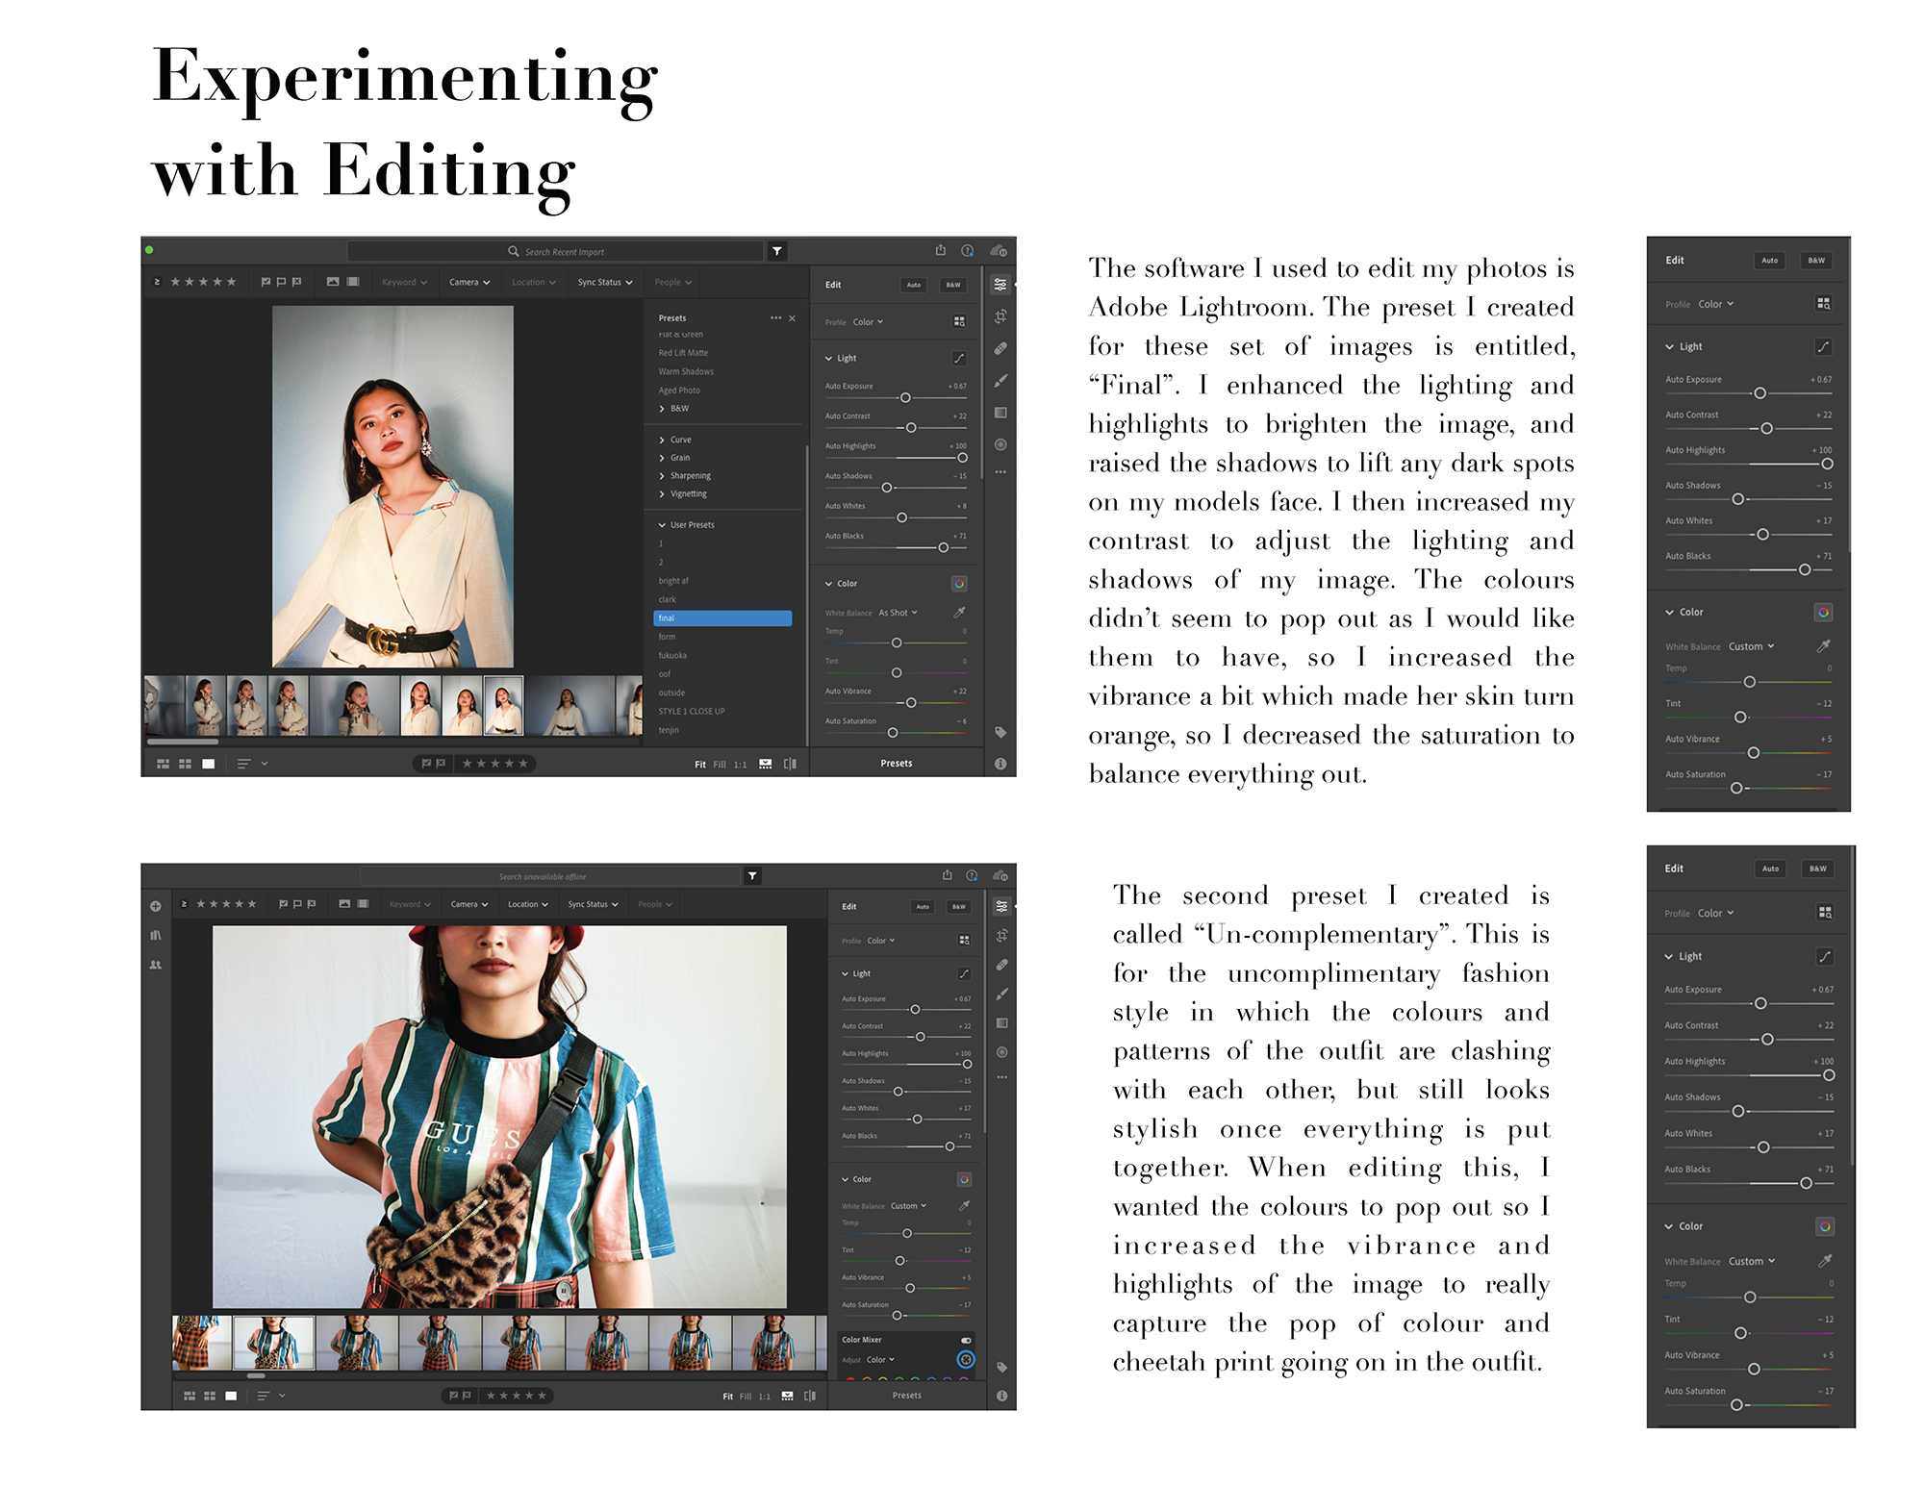Click filter funnel icon in top Lightroom window
Screen dimensions: 1924x1486
pos(777,252)
